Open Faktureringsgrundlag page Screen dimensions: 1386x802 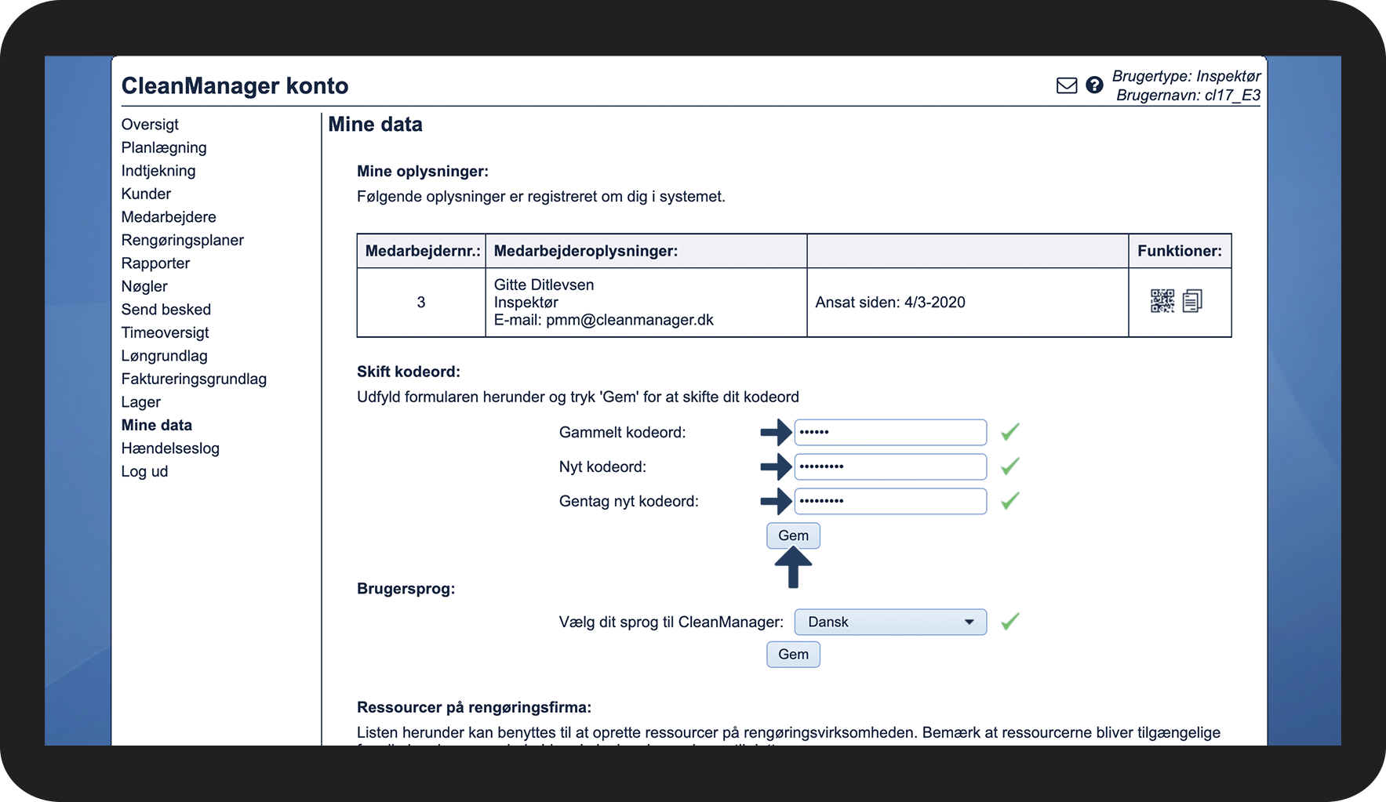pos(194,379)
